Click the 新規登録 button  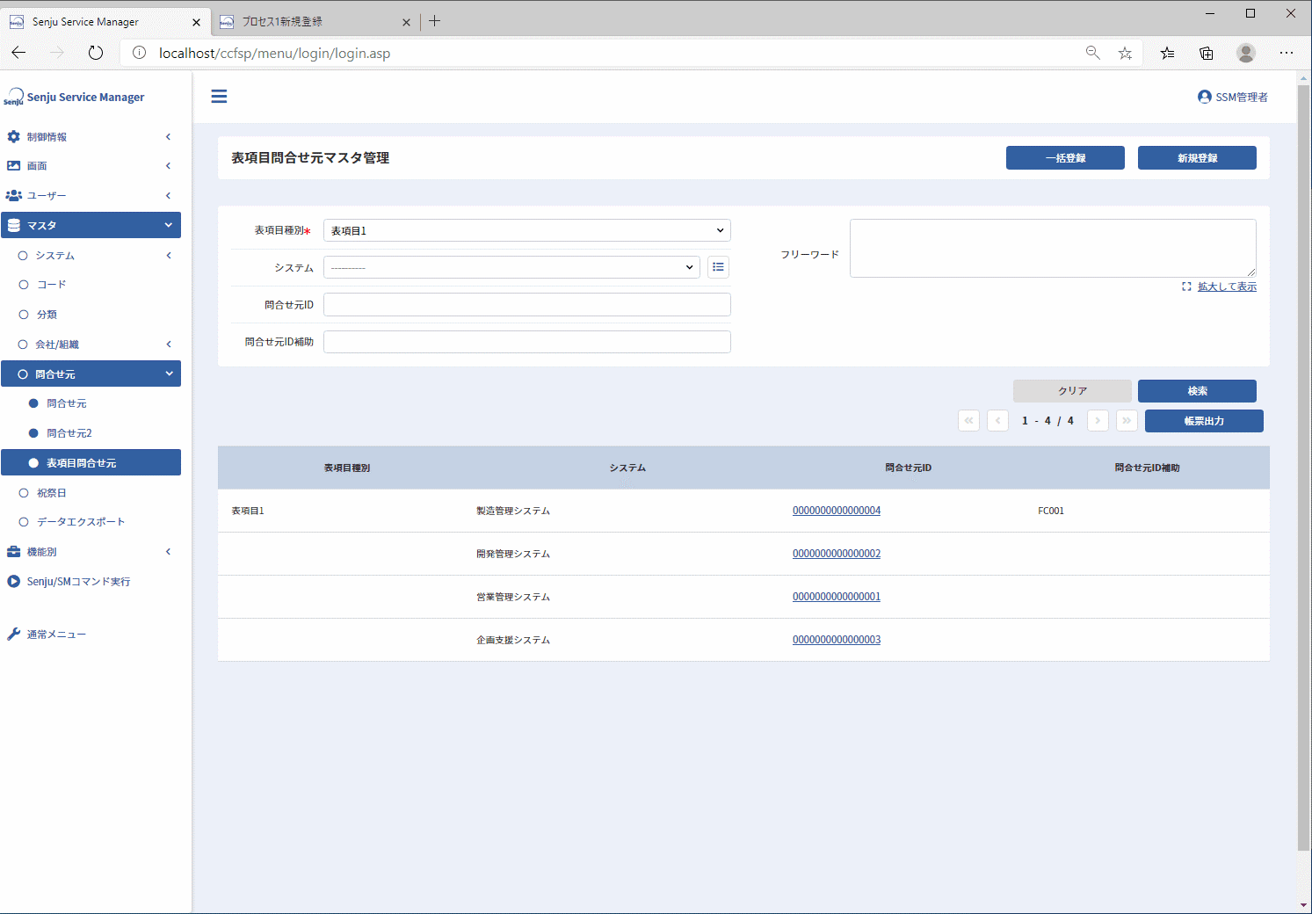click(1197, 158)
